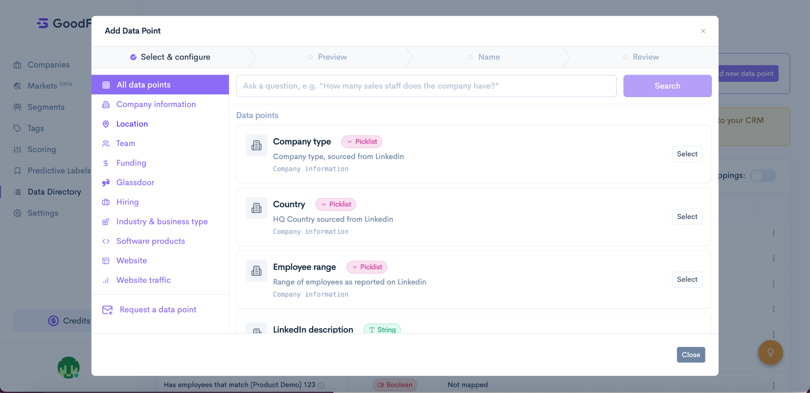Screen dimensions: 810x393
Task: Click the Hiring briefcase icon
Action: tap(106, 202)
